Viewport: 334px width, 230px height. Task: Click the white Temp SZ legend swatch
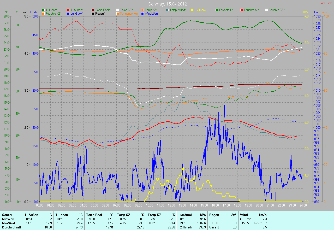tap(118, 10)
